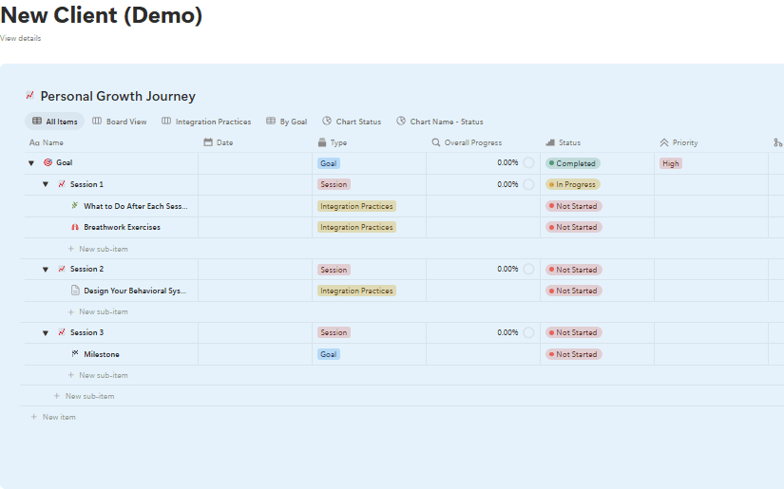
Task: Click the target icon of the Goal row
Action: (x=48, y=162)
